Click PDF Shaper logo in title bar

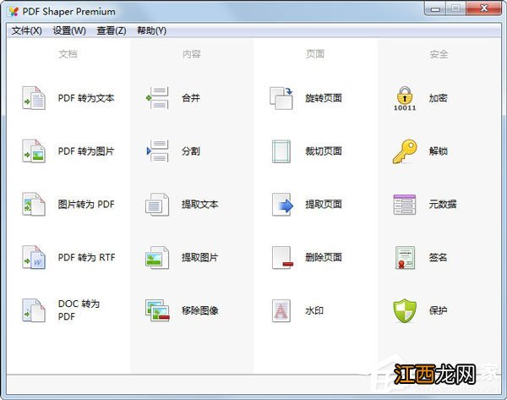(x=14, y=12)
